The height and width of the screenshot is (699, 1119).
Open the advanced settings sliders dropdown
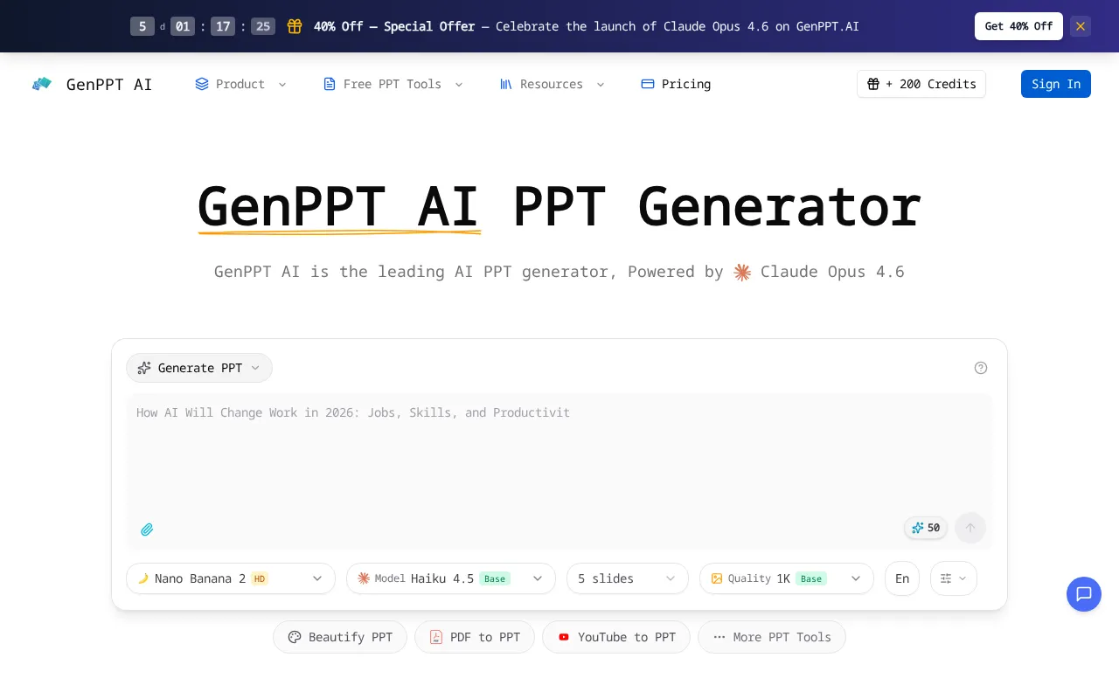954,578
